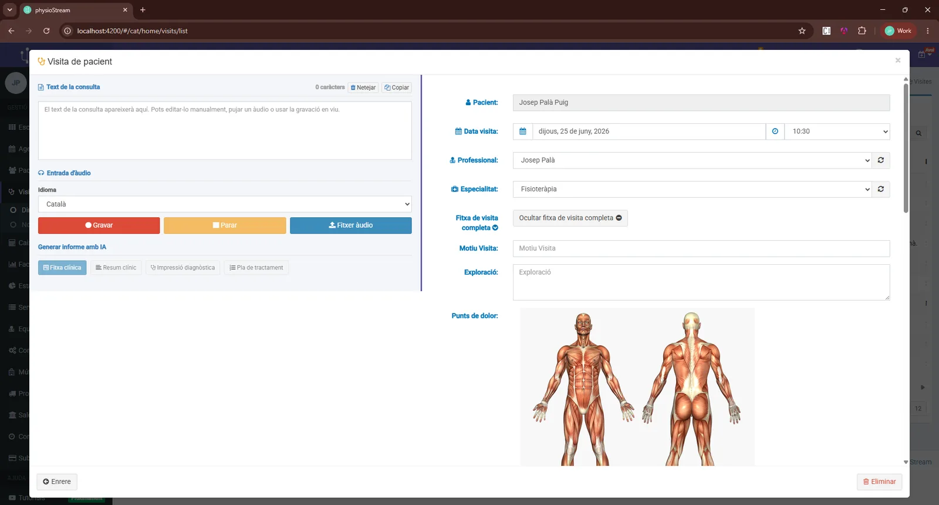Image resolution: width=939 pixels, height=505 pixels.
Task: Expand the Professional dropdown
Action: click(x=693, y=160)
